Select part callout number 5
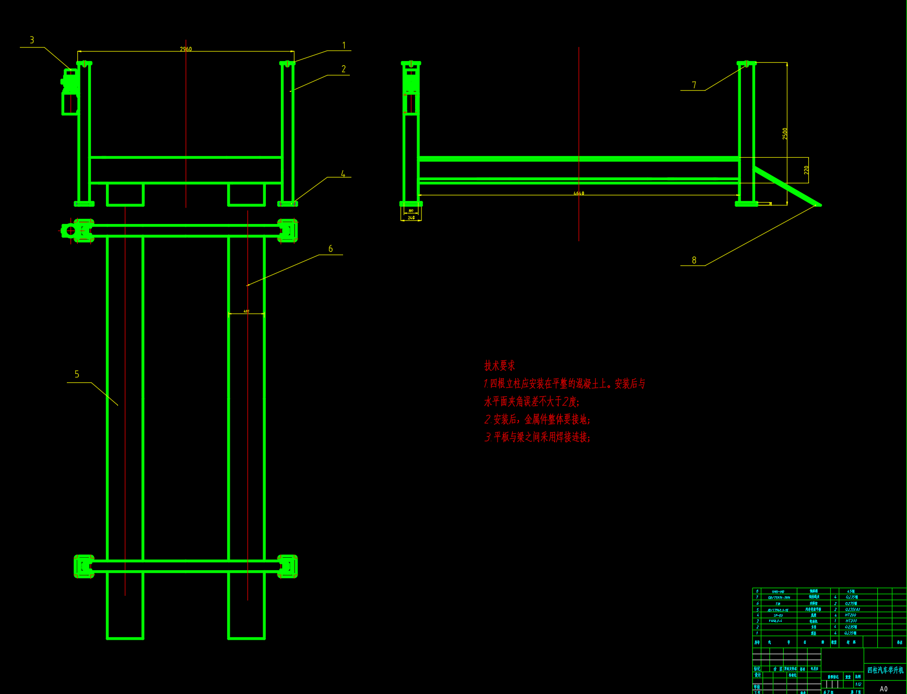The height and width of the screenshot is (694, 907). pyautogui.click(x=77, y=374)
